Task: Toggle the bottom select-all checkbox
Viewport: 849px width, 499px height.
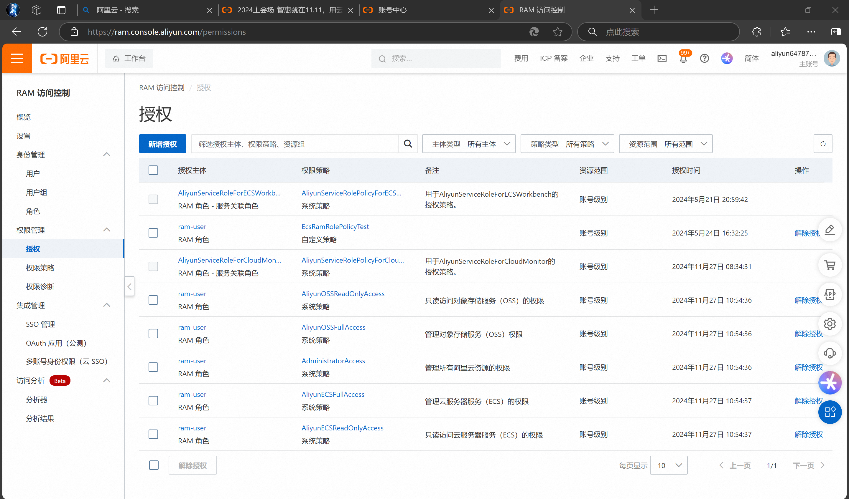Action: pos(154,465)
